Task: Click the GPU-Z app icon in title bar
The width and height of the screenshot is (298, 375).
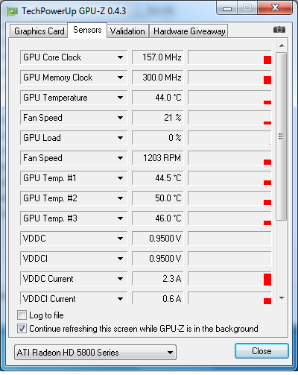Action: point(13,11)
